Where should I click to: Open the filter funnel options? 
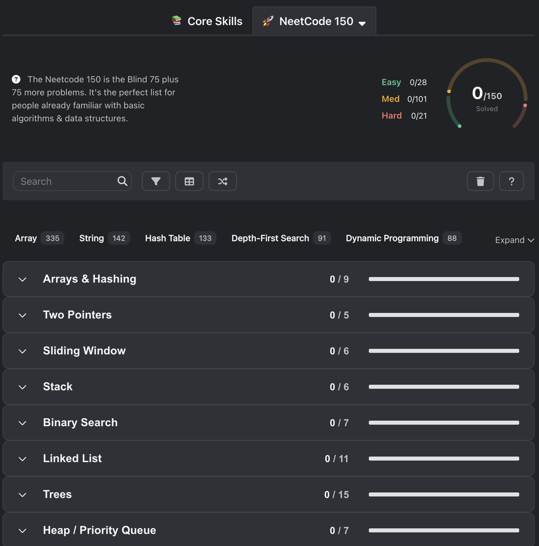point(156,181)
